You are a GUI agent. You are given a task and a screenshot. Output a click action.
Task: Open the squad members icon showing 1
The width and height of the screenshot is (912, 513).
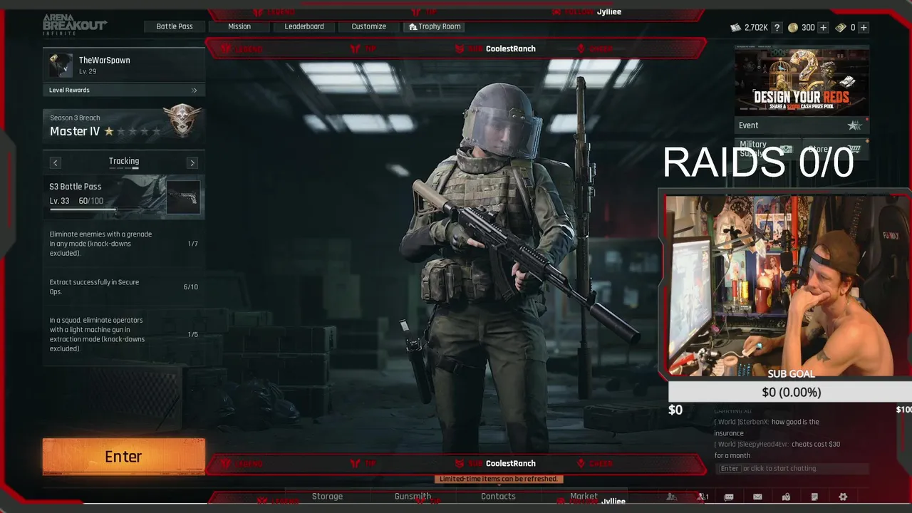(703, 497)
